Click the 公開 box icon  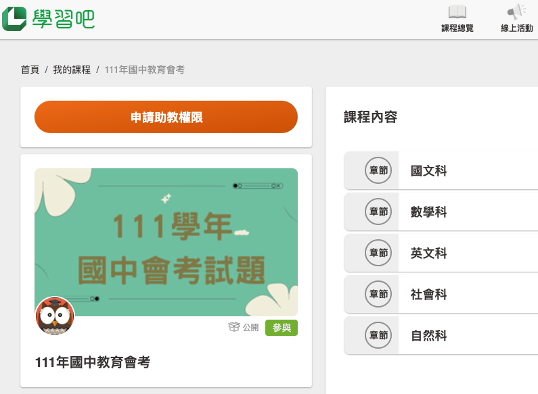pyautogui.click(x=233, y=327)
